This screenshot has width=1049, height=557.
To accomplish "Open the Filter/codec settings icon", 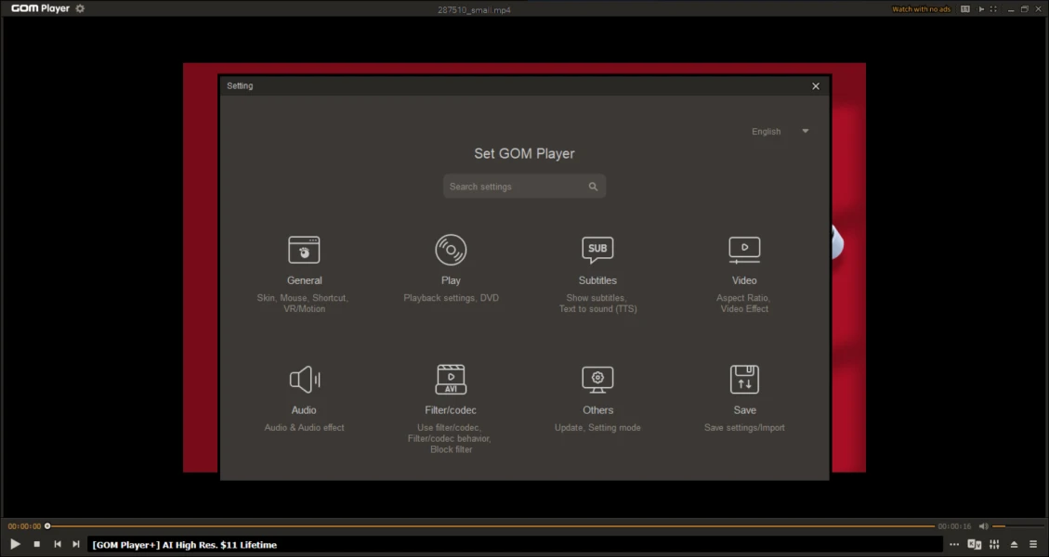I will click(451, 380).
